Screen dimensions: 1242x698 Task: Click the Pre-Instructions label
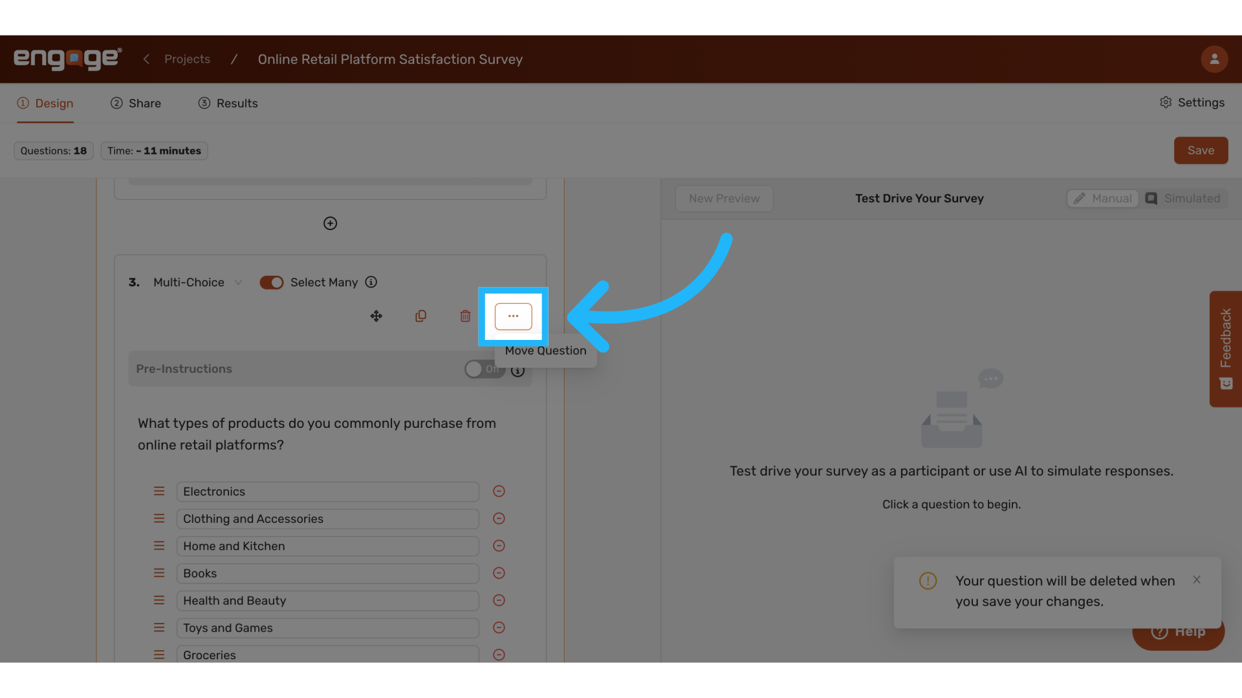pyautogui.click(x=184, y=369)
